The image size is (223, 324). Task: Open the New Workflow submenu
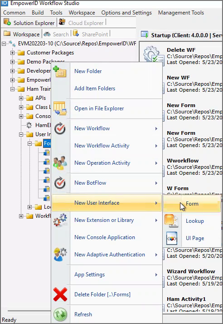[107, 128]
